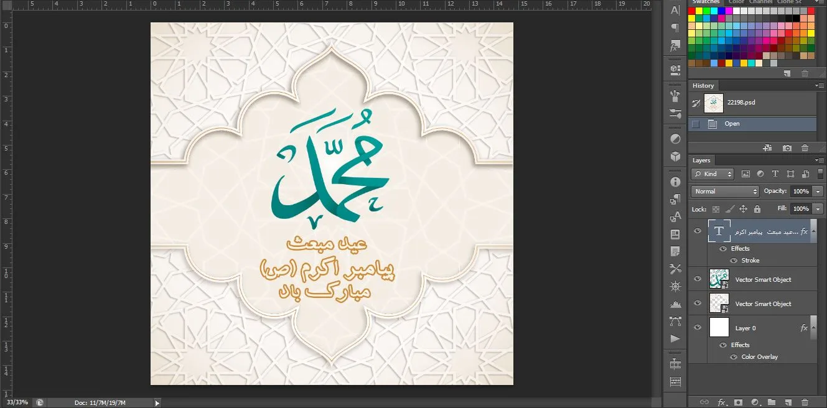Hide the text layer eye icon
827x408 pixels.
click(698, 231)
